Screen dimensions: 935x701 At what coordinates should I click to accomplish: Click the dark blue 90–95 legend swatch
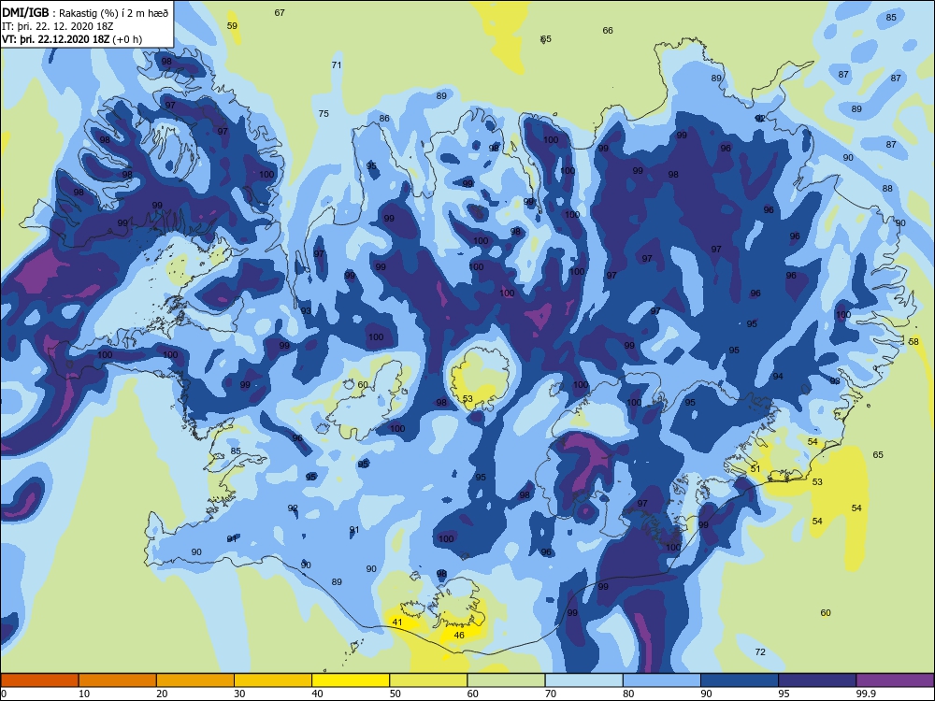(740, 680)
